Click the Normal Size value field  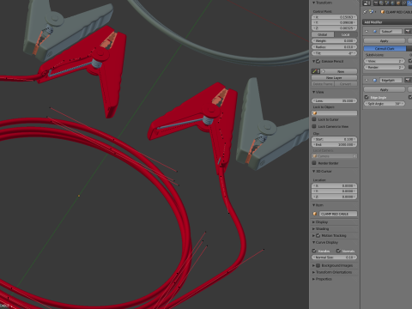click(x=334, y=257)
